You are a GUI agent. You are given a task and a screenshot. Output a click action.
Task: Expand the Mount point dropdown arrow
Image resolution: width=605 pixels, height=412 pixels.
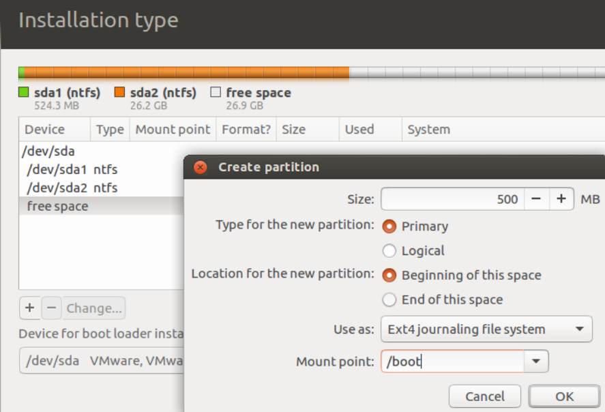pyautogui.click(x=536, y=362)
